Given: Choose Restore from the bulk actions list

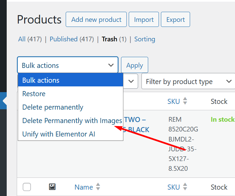Looking at the screenshot, I should pyautogui.click(x=34, y=94).
